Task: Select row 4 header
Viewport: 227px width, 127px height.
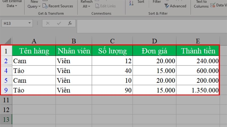Action: (x=6, y=71)
